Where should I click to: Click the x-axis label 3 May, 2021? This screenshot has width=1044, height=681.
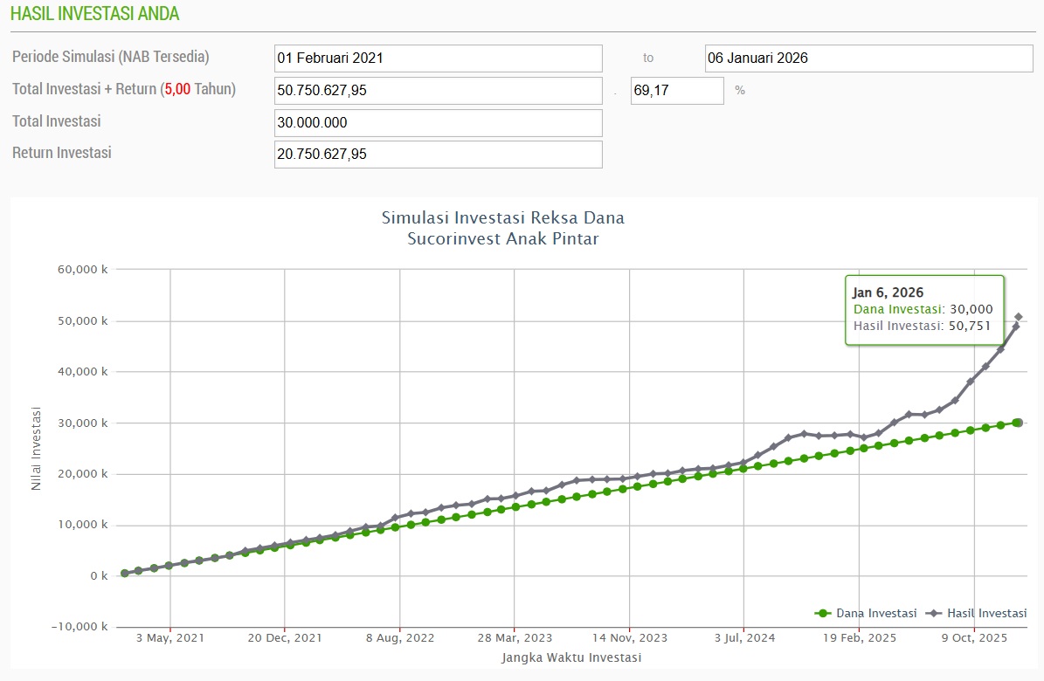coord(170,637)
